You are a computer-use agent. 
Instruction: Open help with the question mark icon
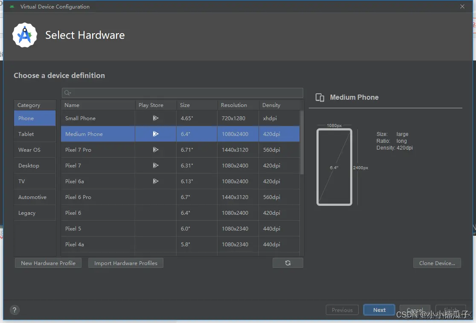(x=14, y=310)
